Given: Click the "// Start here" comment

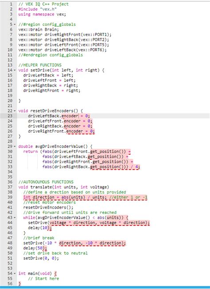Looking at the screenshot, I should pos(43,279).
